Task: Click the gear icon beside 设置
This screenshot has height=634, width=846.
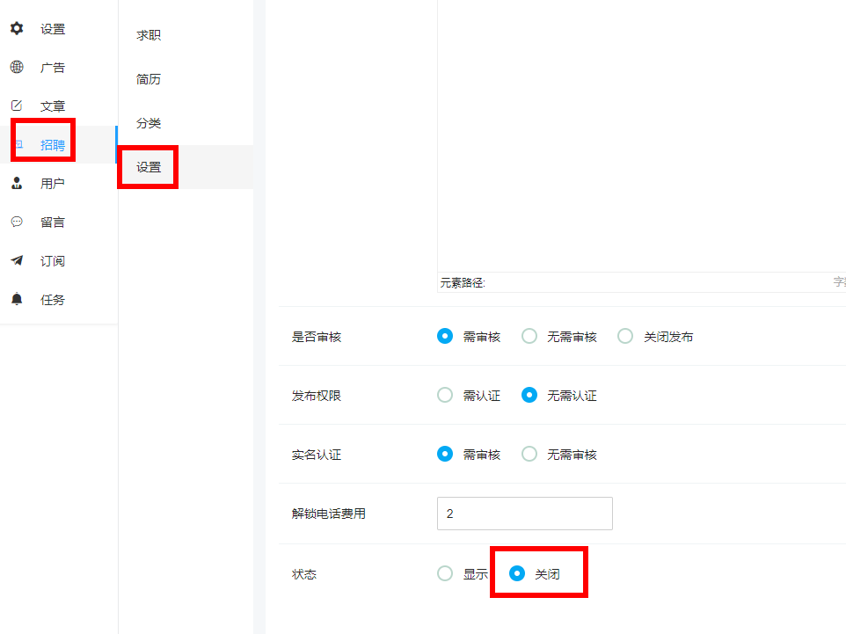Action: point(17,28)
